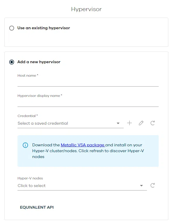Click the "Hyper-V nodes" field label

point(30,178)
